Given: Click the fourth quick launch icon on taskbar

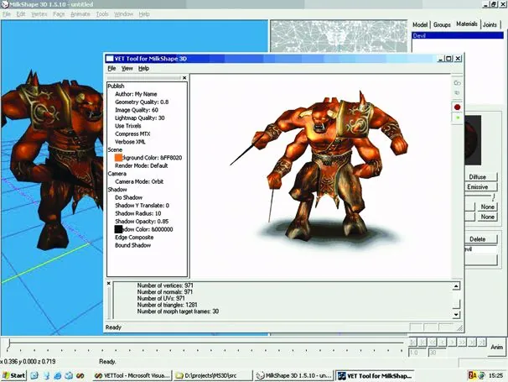Looking at the screenshot, I should click(x=69, y=375).
